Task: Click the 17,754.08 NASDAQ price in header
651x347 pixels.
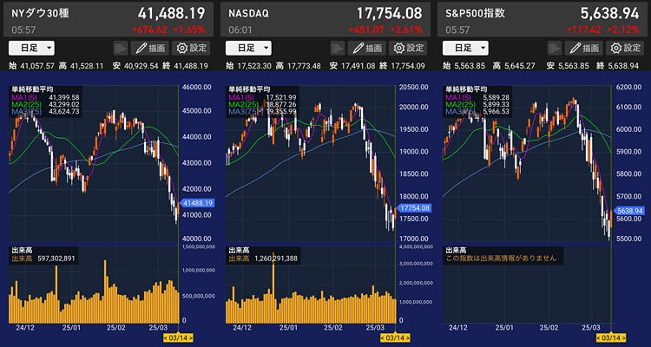Action: (389, 13)
